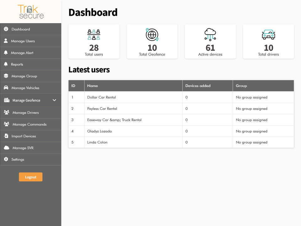The height and width of the screenshot is (226, 301).
Task: Click the Manage Alert bell icon
Action: [6, 53]
